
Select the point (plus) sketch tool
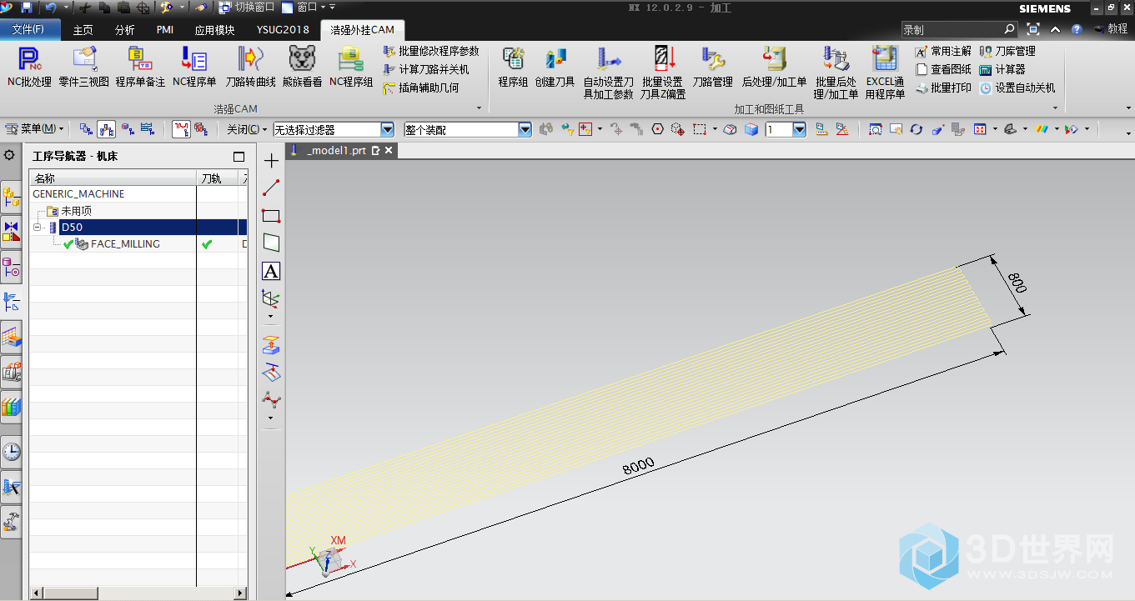click(x=271, y=161)
